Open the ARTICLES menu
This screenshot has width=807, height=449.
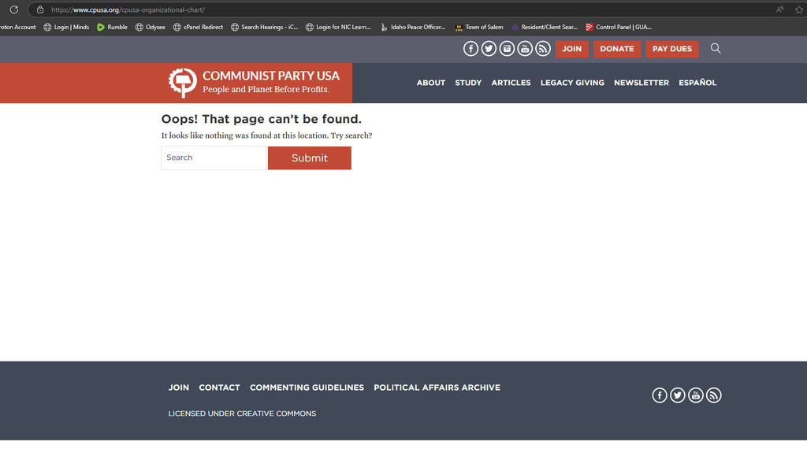(511, 83)
